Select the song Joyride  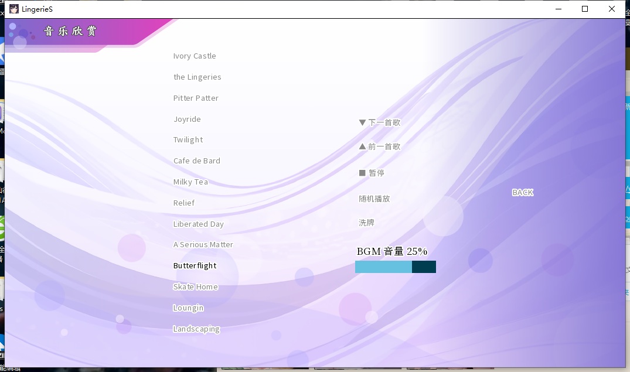[x=187, y=119]
